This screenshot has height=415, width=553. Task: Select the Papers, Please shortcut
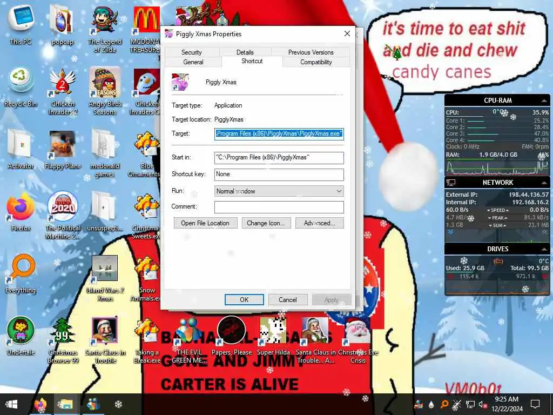231,336
